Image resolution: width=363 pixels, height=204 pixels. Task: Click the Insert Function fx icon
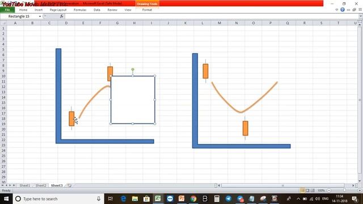click(x=62, y=16)
